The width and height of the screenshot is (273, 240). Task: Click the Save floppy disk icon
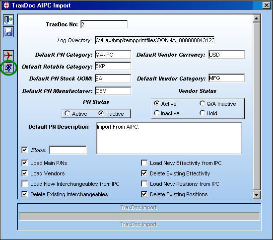pyautogui.click(x=8, y=32)
